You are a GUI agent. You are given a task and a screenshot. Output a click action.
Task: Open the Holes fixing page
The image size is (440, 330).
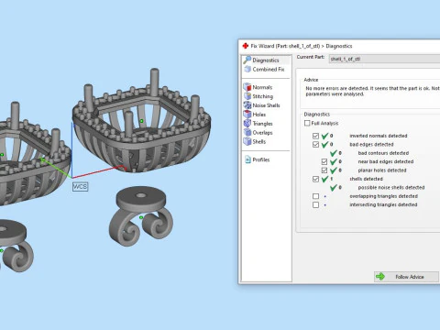(x=258, y=115)
